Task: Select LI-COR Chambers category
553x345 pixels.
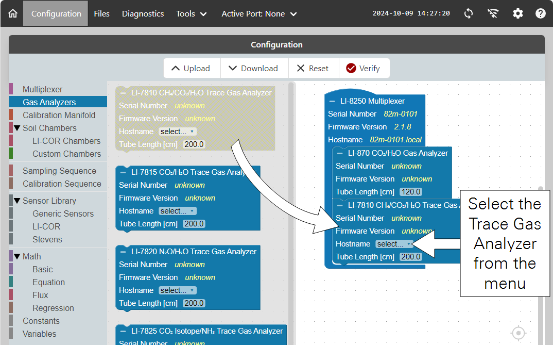Action: pos(66,141)
